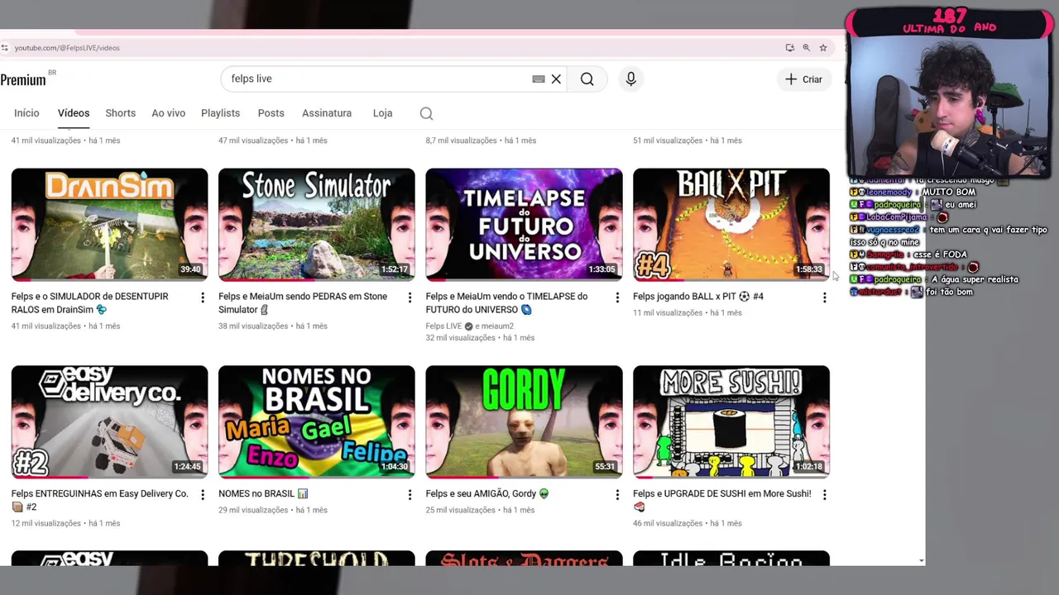The height and width of the screenshot is (595, 1059).
Task: Open title 'Felps e MeiaUm sendo PEDRAS'
Action: point(303,302)
